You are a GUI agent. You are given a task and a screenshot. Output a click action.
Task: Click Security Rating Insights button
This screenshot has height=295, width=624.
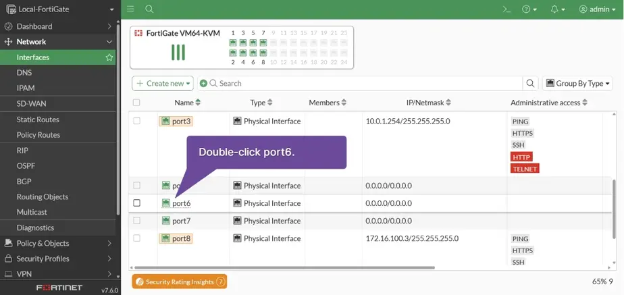180,282
